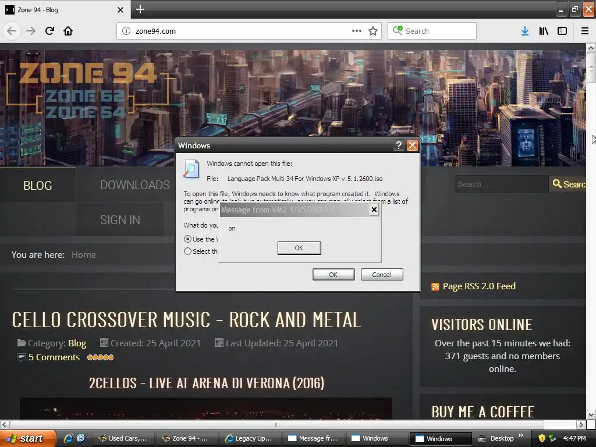View the 5 Comments link

tap(54, 357)
